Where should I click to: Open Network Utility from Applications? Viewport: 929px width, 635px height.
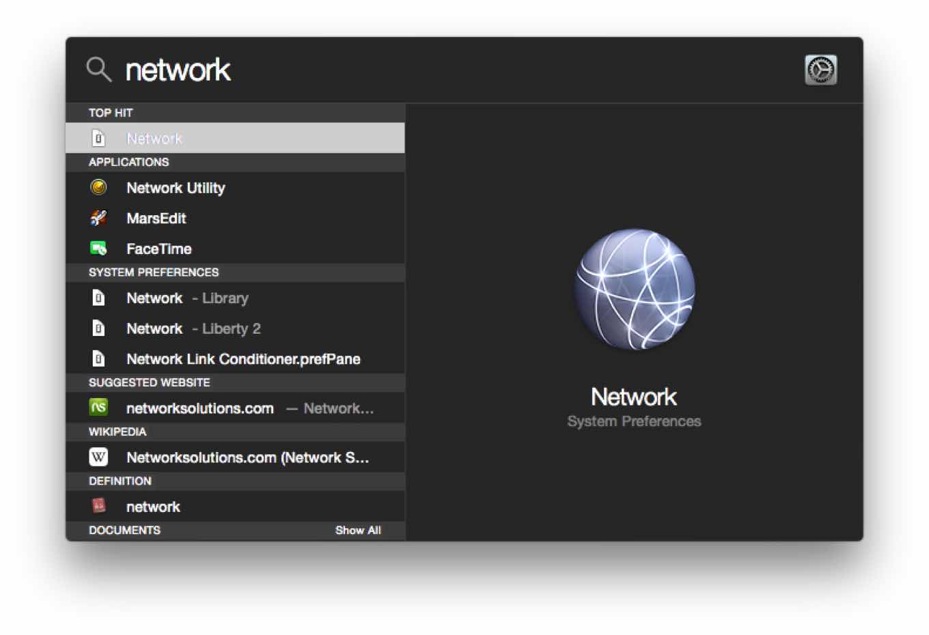(235, 187)
